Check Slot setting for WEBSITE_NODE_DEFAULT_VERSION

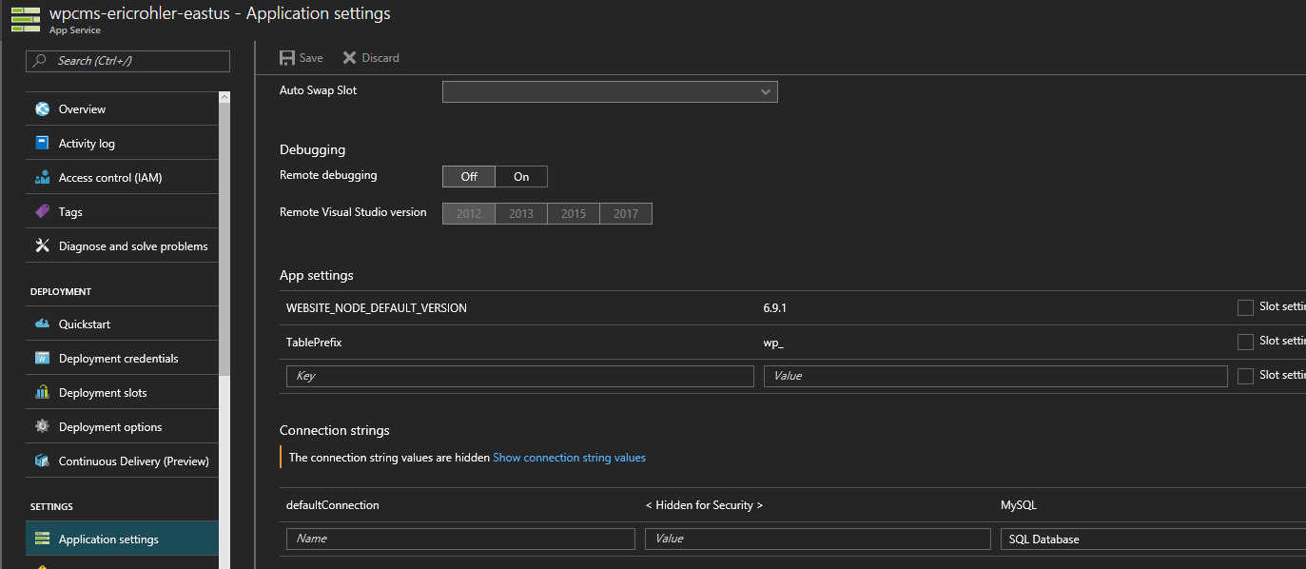point(1245,307)
